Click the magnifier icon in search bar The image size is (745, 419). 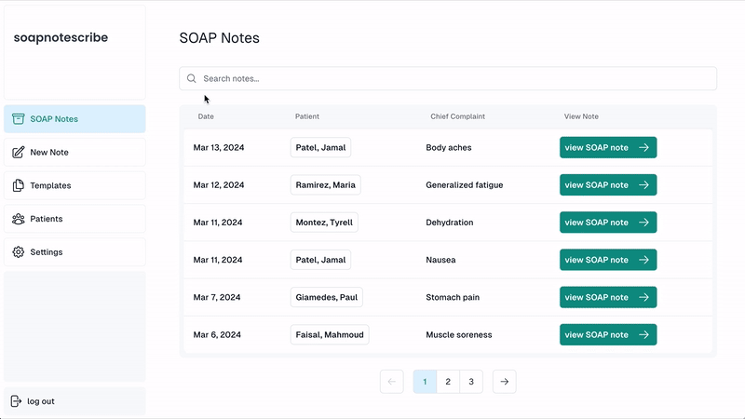192,78
